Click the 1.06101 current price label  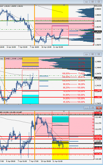[x=98, y=31]
